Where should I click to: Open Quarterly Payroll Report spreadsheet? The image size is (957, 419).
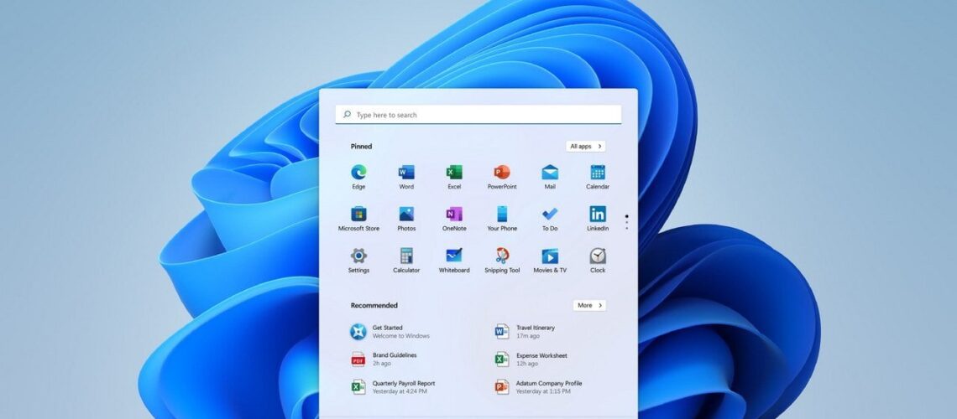[x=401, y=386]
